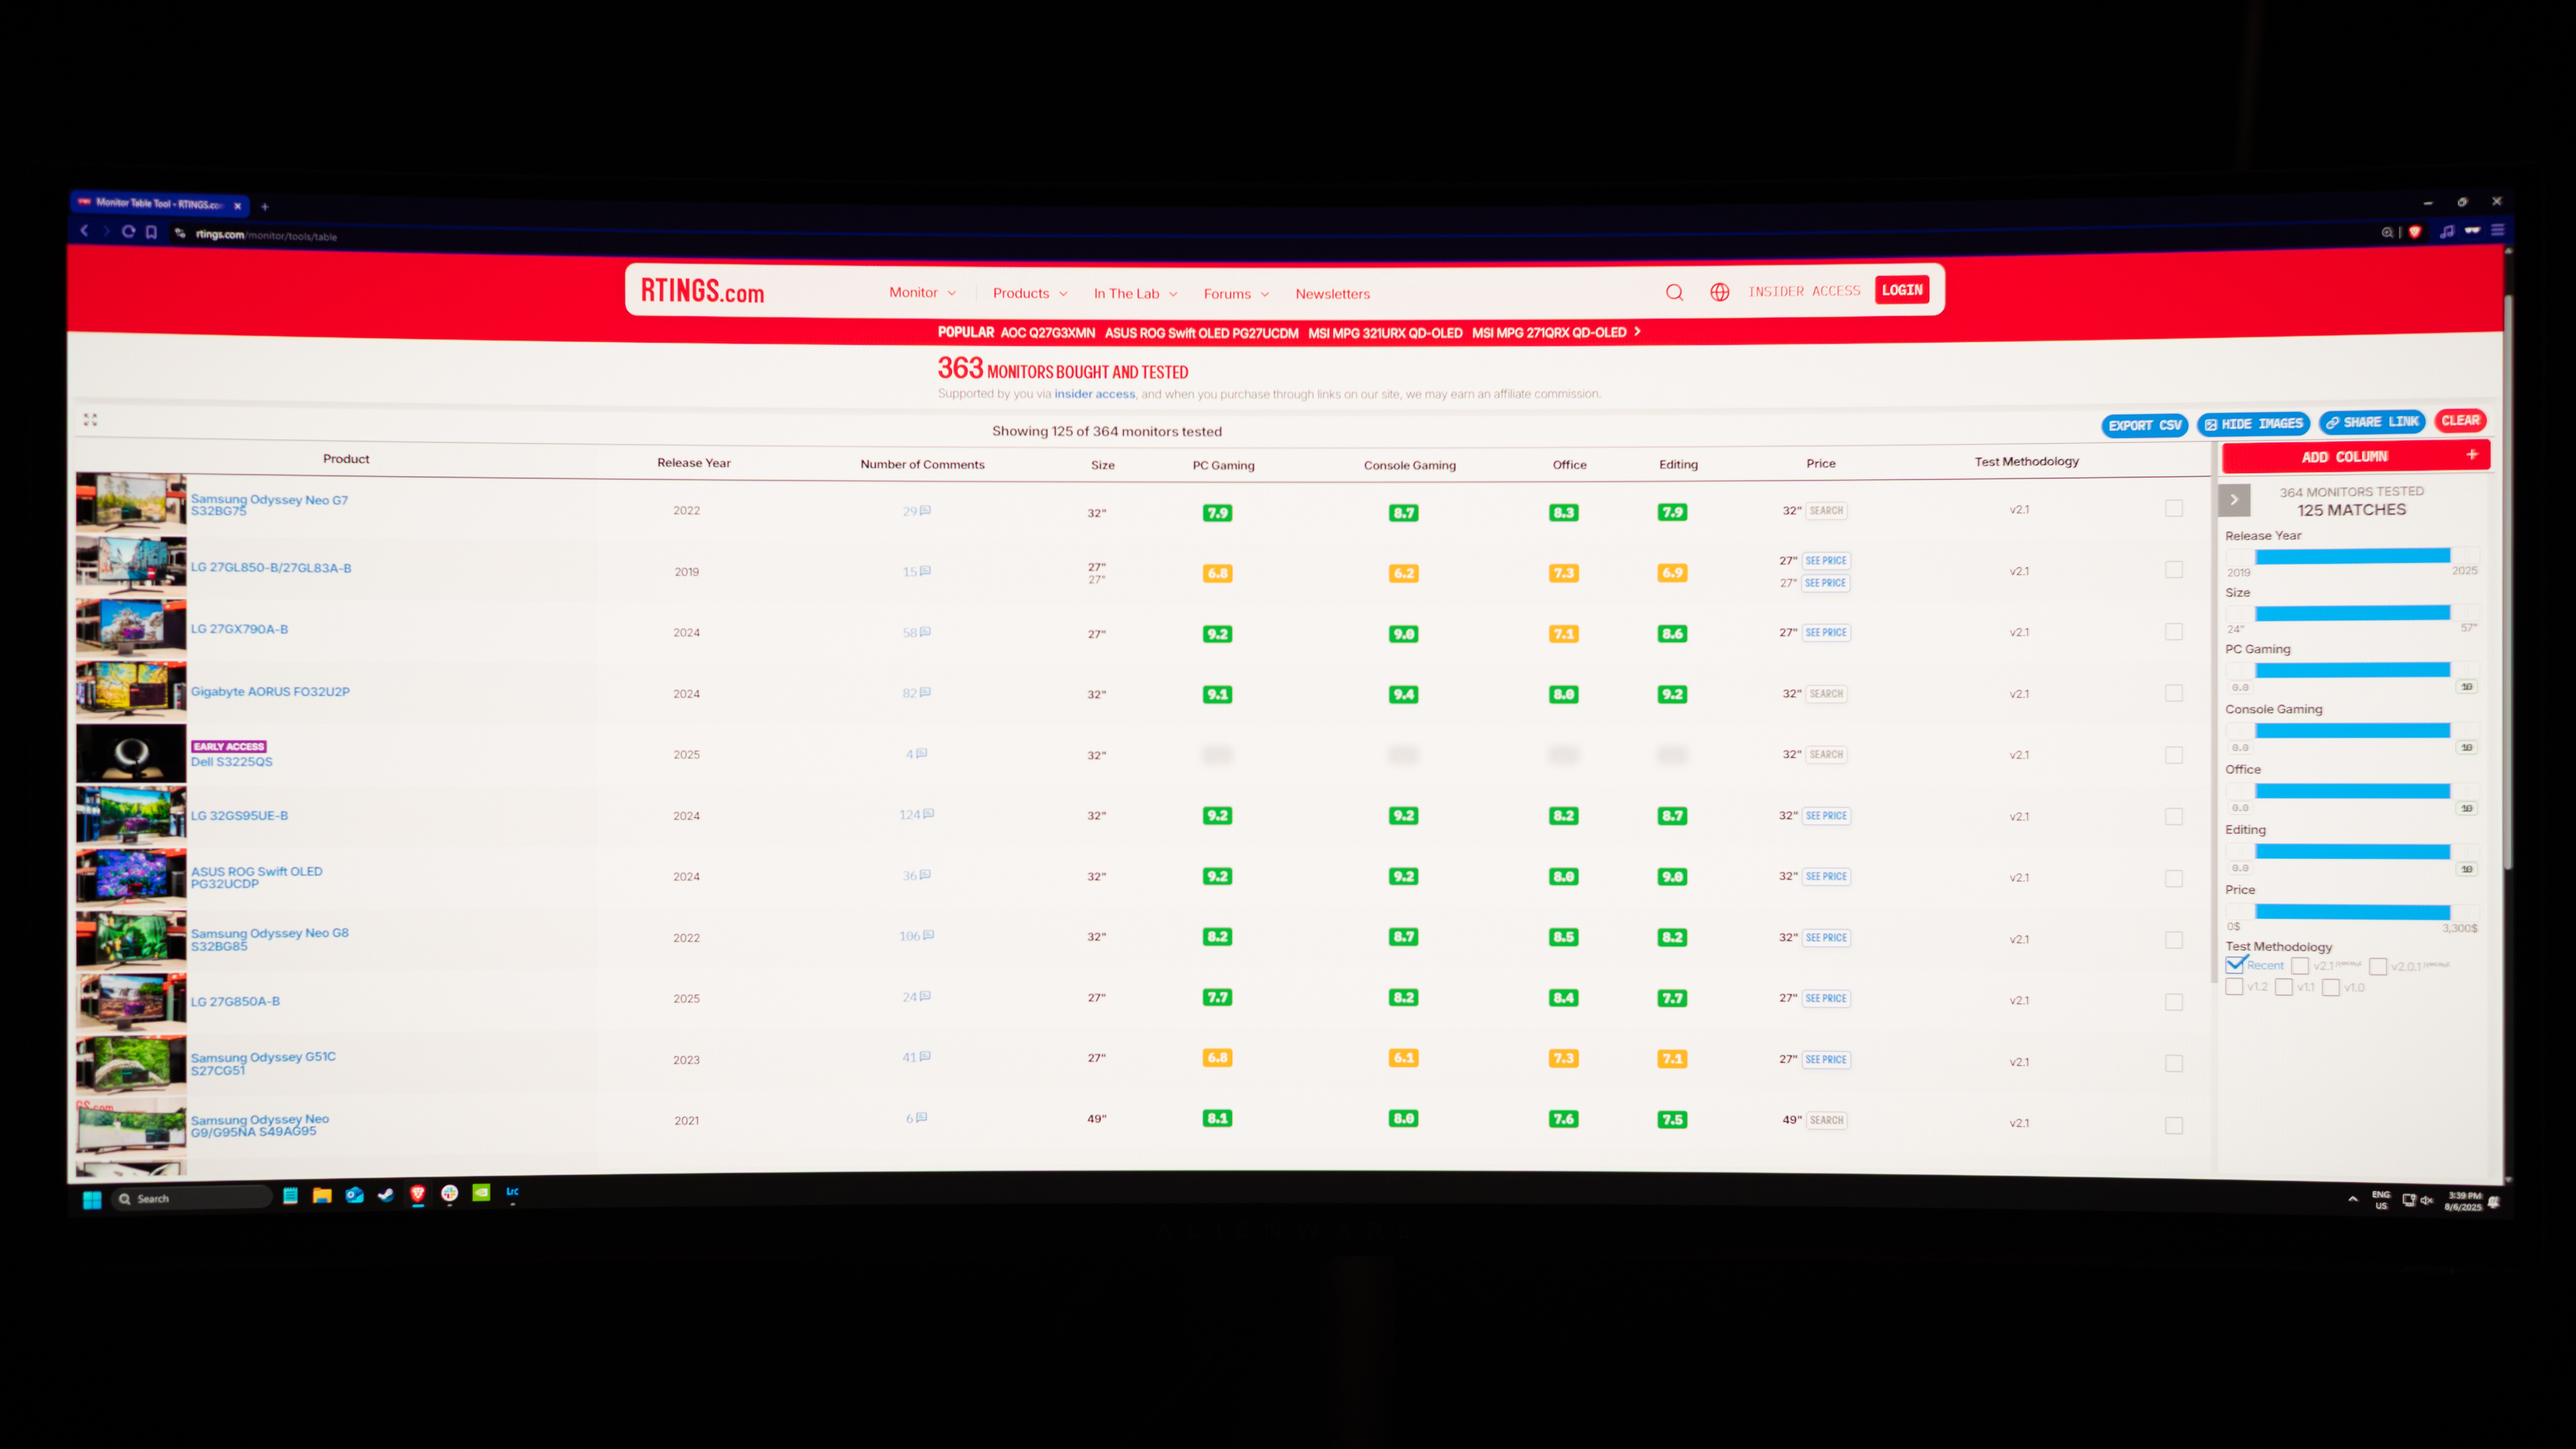The image size is (2576, 1449).
Task: Open comments icon for LG 32GS95UE-B
Action: pyautogui.click(x=929, y=814)
